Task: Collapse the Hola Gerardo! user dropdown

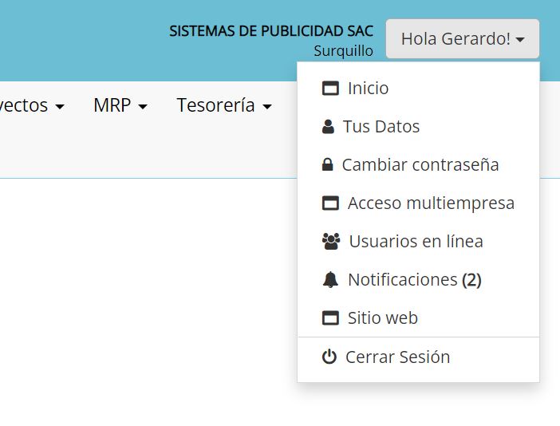Action: (462, 39)
